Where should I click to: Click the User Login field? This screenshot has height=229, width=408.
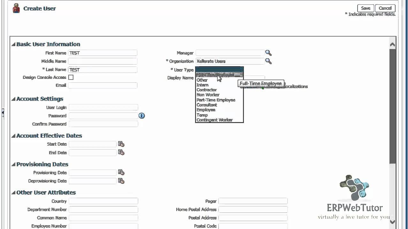pos(103,108)
